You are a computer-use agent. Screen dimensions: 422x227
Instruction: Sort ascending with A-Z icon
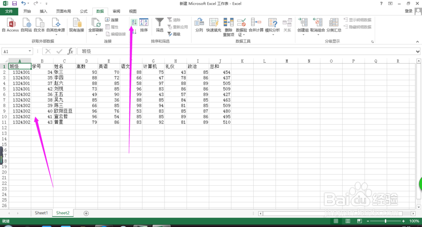click(x=134, y=22)
